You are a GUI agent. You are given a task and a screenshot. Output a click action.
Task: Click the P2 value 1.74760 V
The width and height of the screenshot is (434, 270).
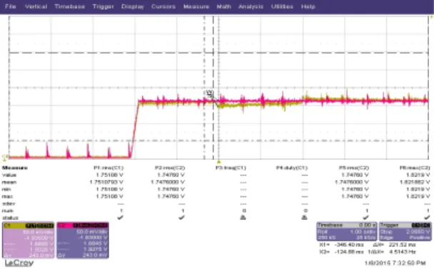[171, 175]
